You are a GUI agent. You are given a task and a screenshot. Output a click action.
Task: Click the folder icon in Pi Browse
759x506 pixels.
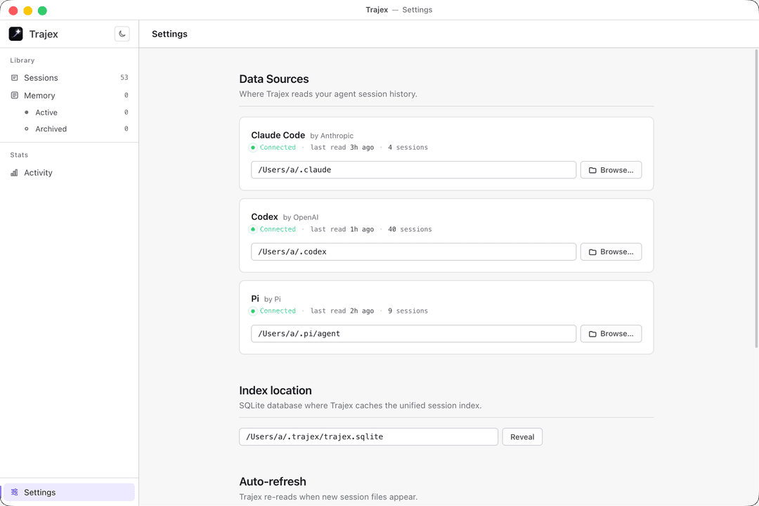[592, 334]
